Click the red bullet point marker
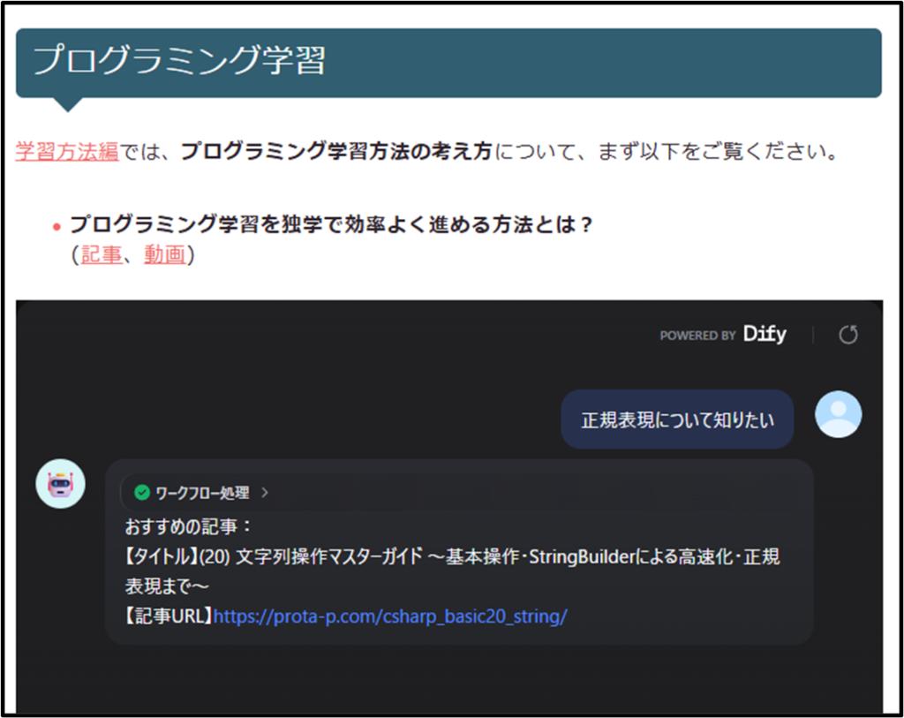 (56, 227)
